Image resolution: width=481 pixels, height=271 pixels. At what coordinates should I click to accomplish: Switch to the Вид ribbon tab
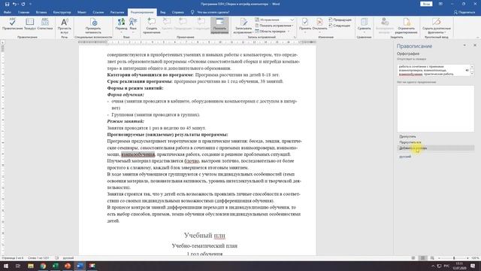click(163, 12)
